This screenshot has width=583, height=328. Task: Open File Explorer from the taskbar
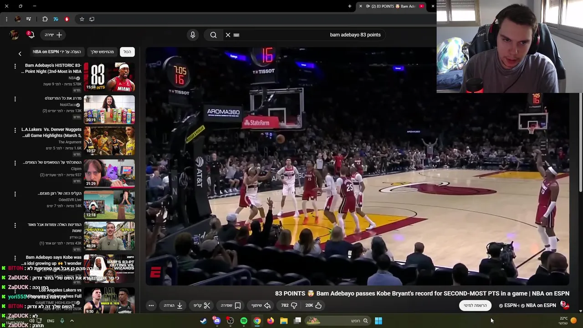[284, 321]
